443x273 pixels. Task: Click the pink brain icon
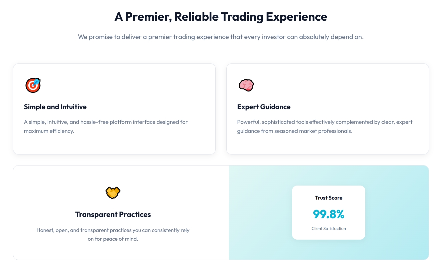246,85
